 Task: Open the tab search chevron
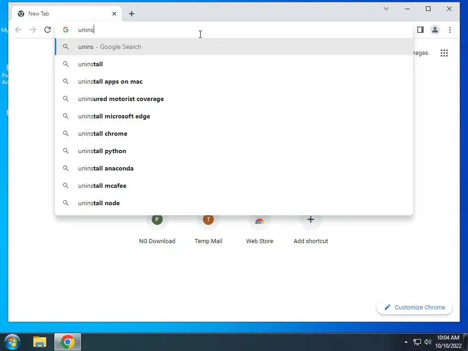tap(386, 9)
